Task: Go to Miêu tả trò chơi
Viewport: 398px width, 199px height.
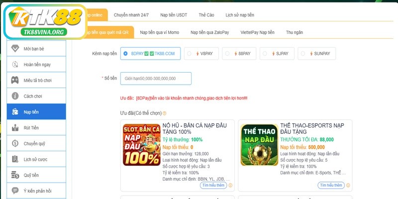Action: click(x=36, y=80)
